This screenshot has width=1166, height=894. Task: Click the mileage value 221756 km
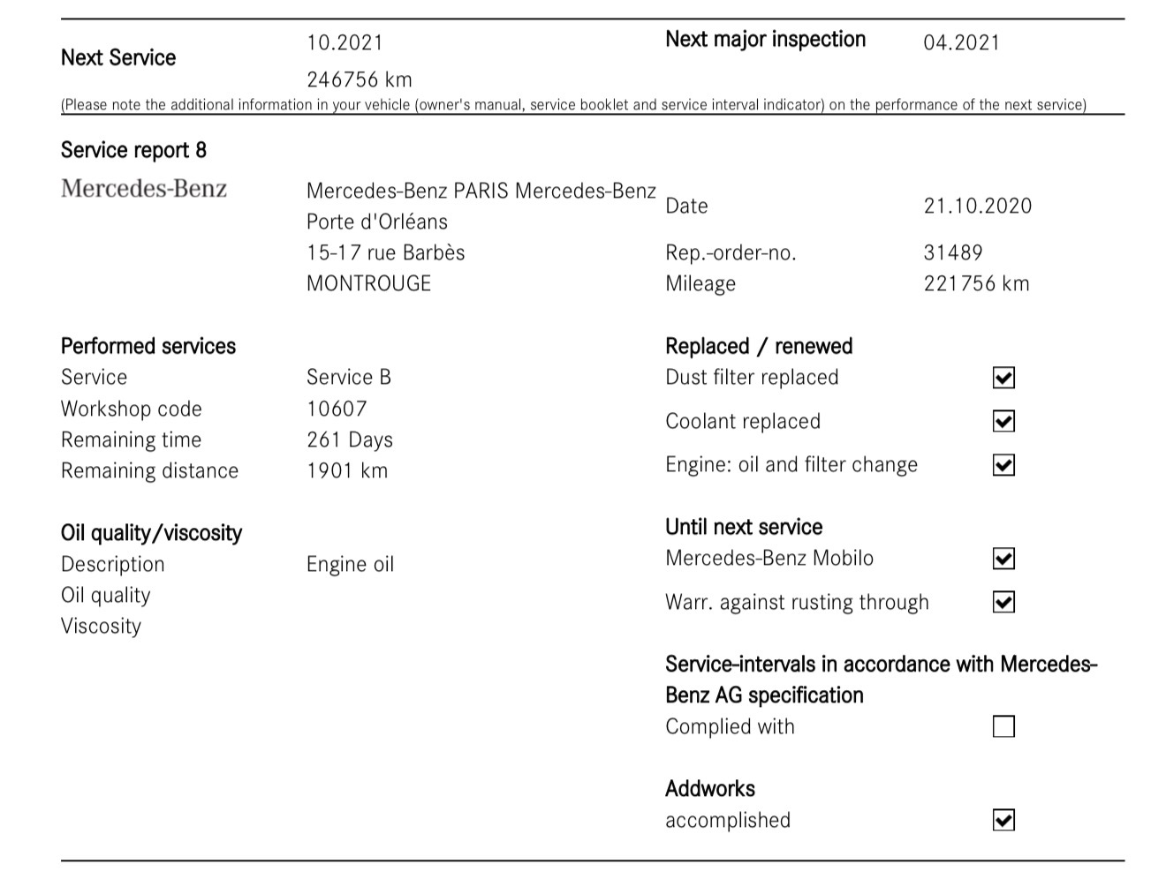977,283
